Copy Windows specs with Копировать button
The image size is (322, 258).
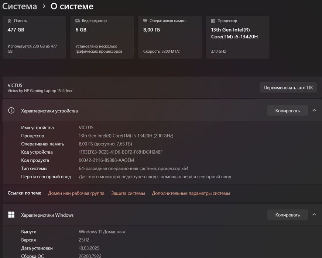point(288,215)
